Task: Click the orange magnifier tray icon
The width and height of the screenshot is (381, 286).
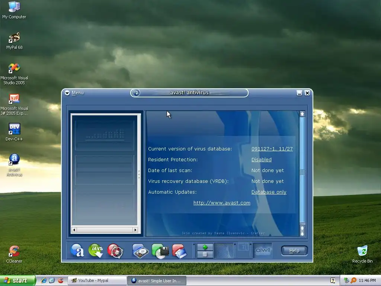Action: [353, 280]
